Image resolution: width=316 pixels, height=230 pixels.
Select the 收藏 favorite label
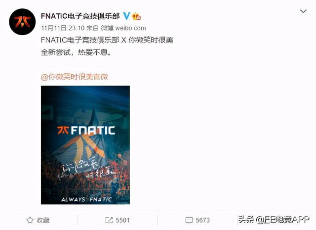point(43,220)
